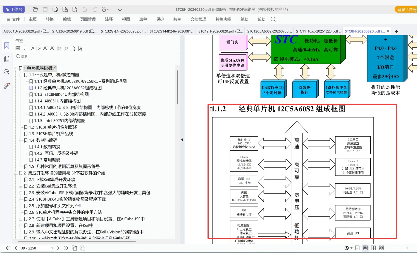Click the delete bookmark icon
This screenshot has width=417, height=253.
[32, 48]
